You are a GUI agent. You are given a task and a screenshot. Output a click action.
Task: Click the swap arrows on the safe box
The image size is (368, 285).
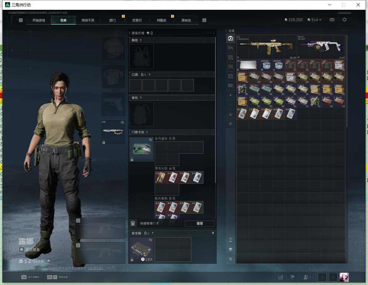(x=150, y=240)
